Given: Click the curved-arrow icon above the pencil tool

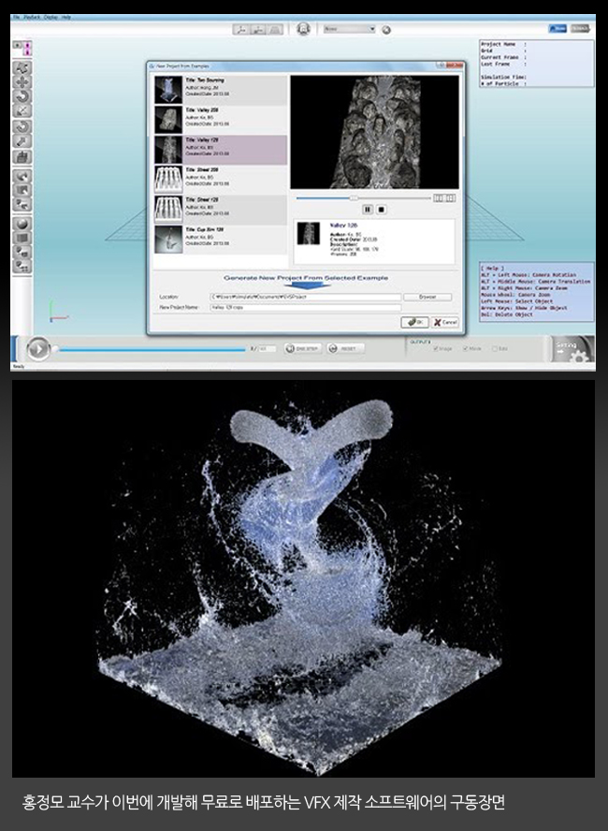Looking at the screenshot, I should point(22,127).
